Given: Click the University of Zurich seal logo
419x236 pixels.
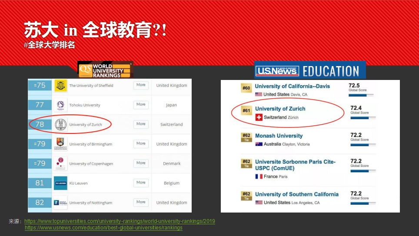Looking at the screenshot, I should coord(60,125).
